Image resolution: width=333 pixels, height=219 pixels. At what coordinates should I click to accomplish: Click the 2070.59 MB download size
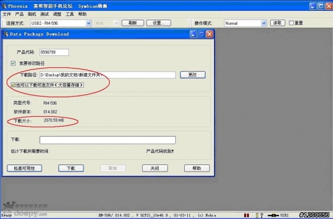(x=54, y=120)
